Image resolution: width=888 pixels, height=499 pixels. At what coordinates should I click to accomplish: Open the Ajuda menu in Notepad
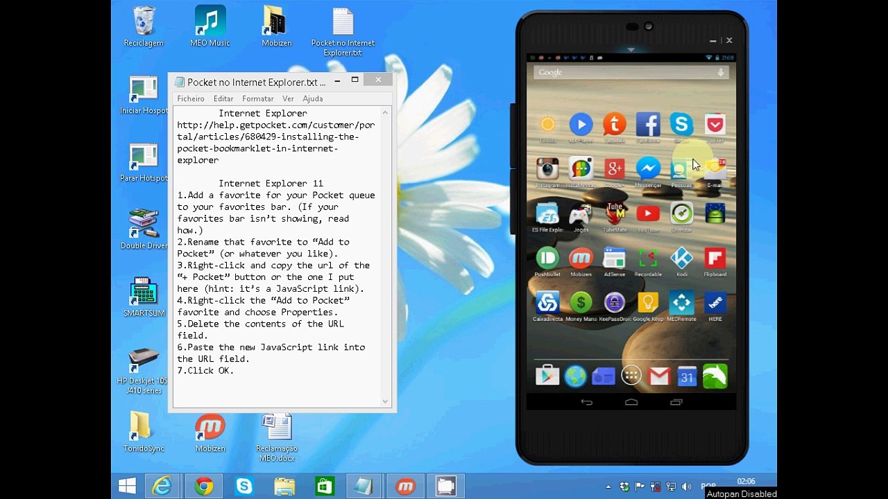[x=313, y=98]
